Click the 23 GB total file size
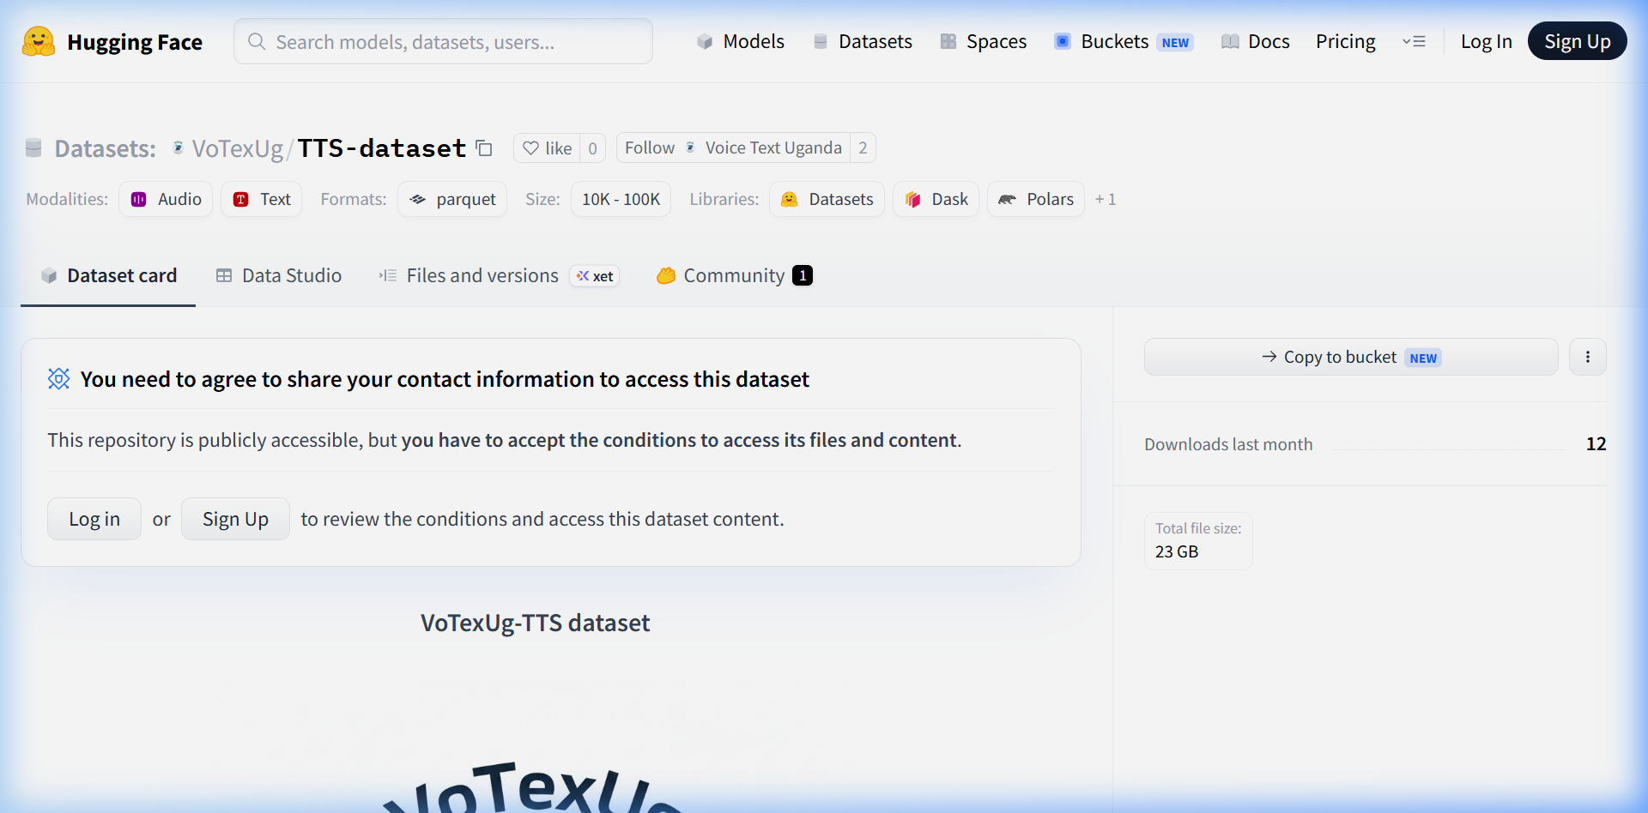 (1177, 551)
